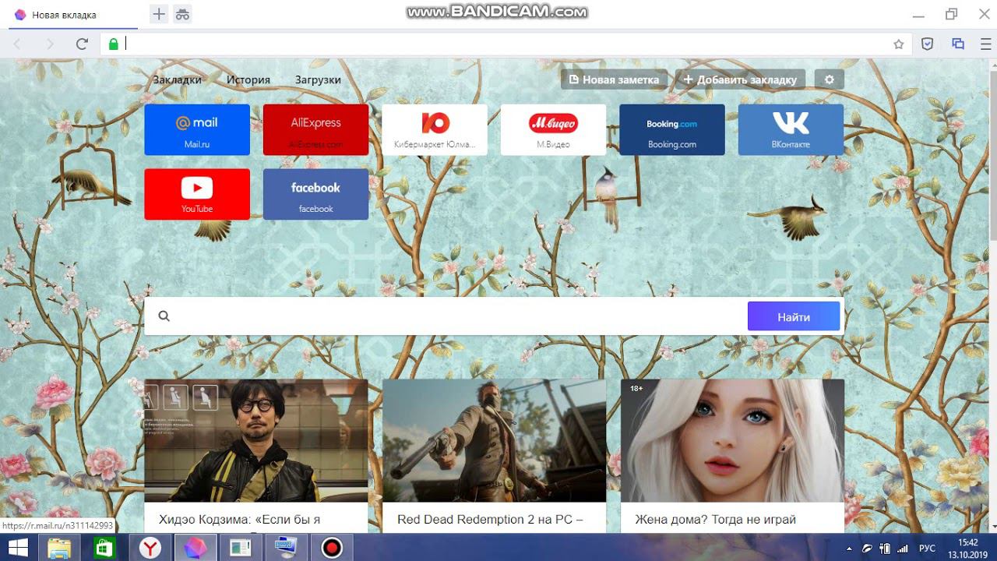The height and width of the screenshot is (561, 997).
Task: Open the Mail.ru tile
Action: coord(197,129)
